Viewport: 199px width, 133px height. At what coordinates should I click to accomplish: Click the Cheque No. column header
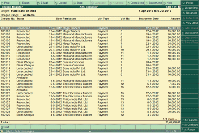click(8, 19)
